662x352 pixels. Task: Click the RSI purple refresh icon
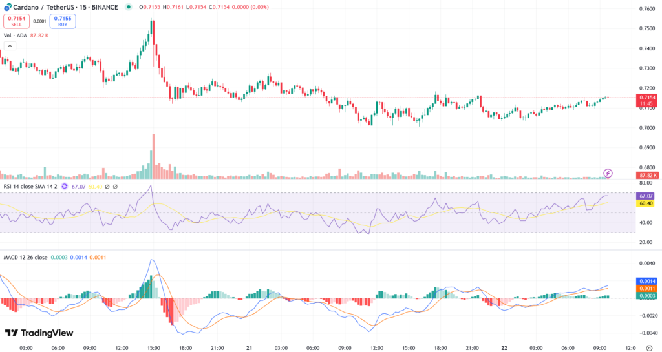tap(64, 186)
